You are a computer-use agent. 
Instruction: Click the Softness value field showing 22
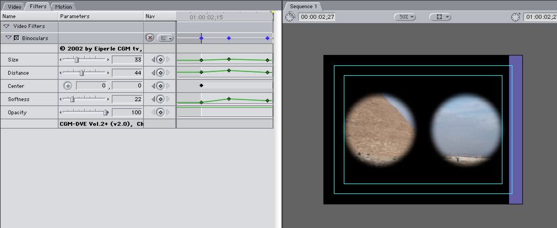(127, 99)
